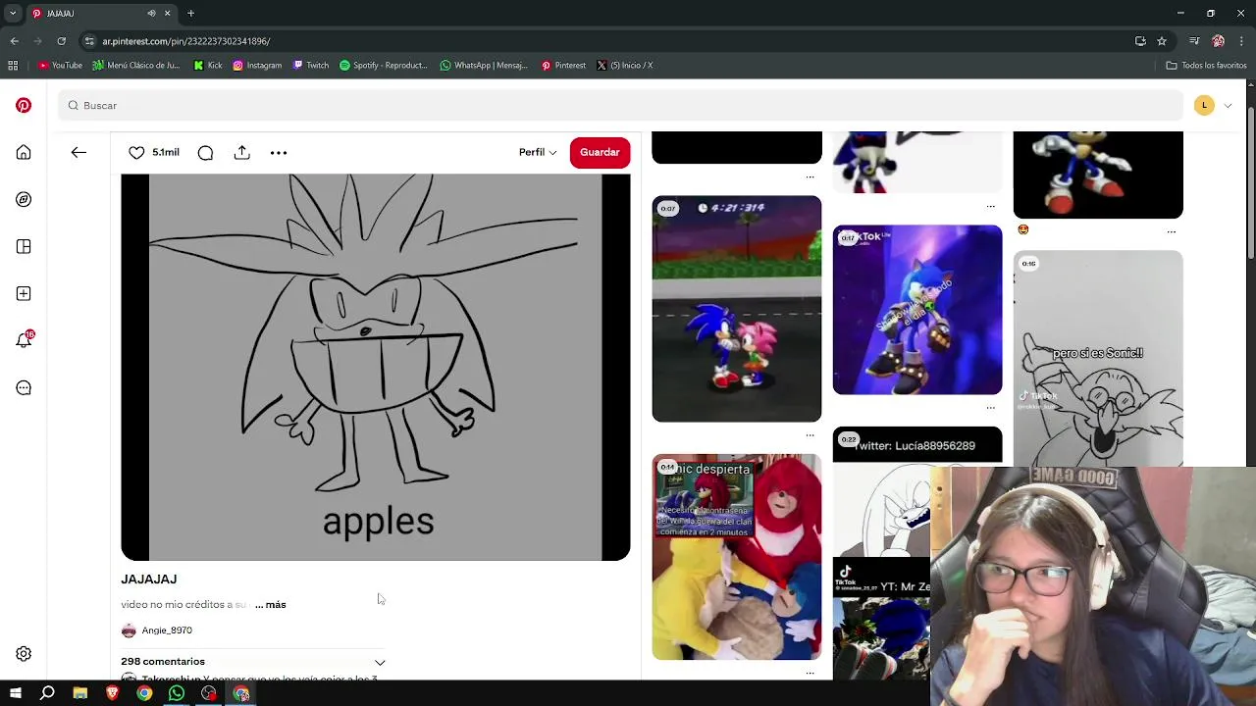Open the Knuckles plush Sonic despierta pin
The image size is (1256, 706).
click(737, 557)
